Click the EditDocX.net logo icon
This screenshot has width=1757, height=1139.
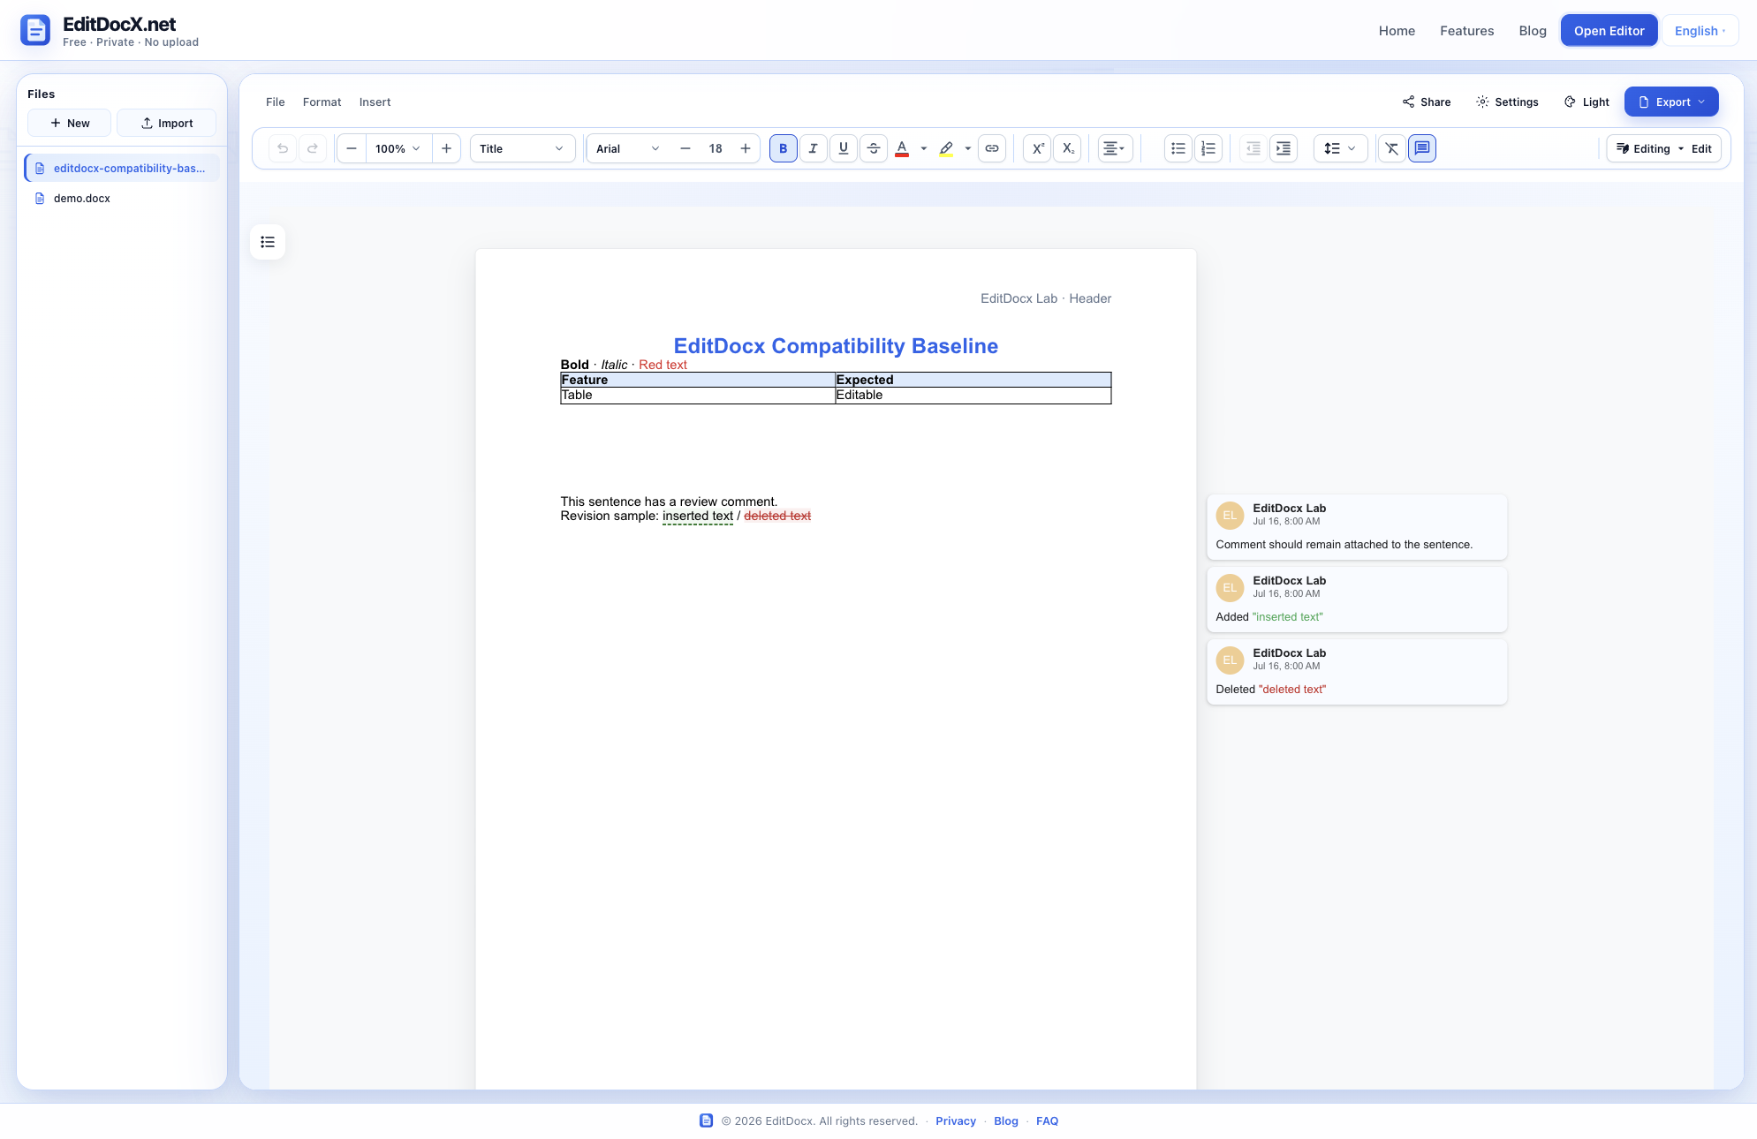(35, 30)
